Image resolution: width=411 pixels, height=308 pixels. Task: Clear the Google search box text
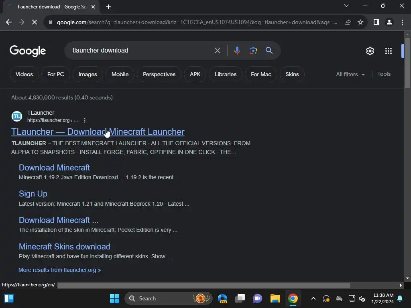218,51
